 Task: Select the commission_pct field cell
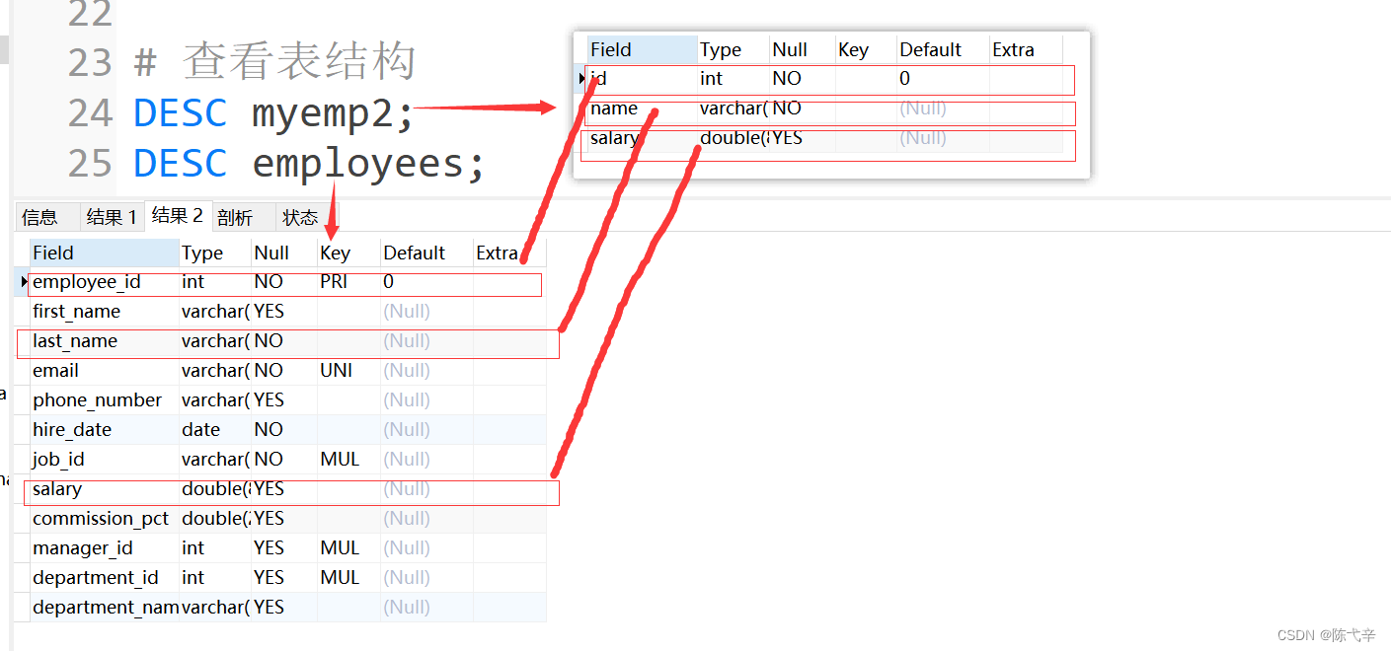coord(105,519)
